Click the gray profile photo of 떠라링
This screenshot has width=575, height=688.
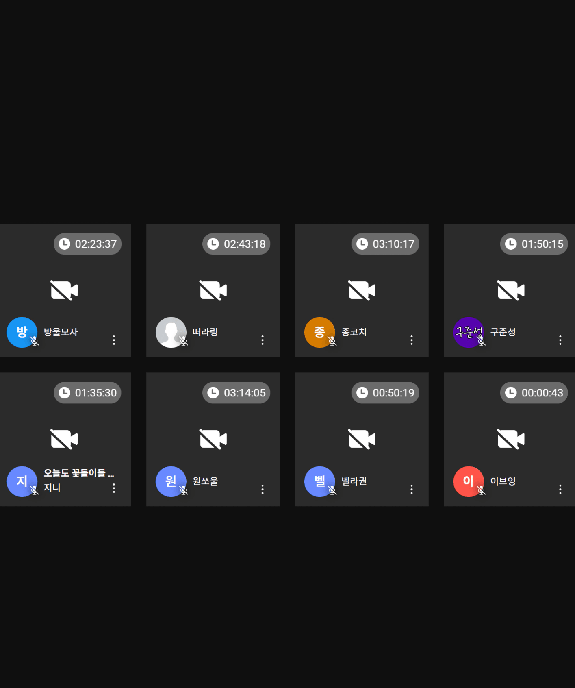(171, 332)
